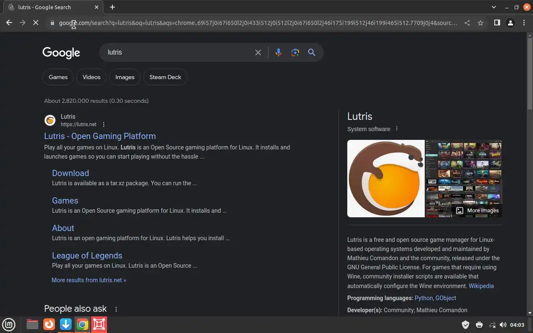Click the More images button

477,211
